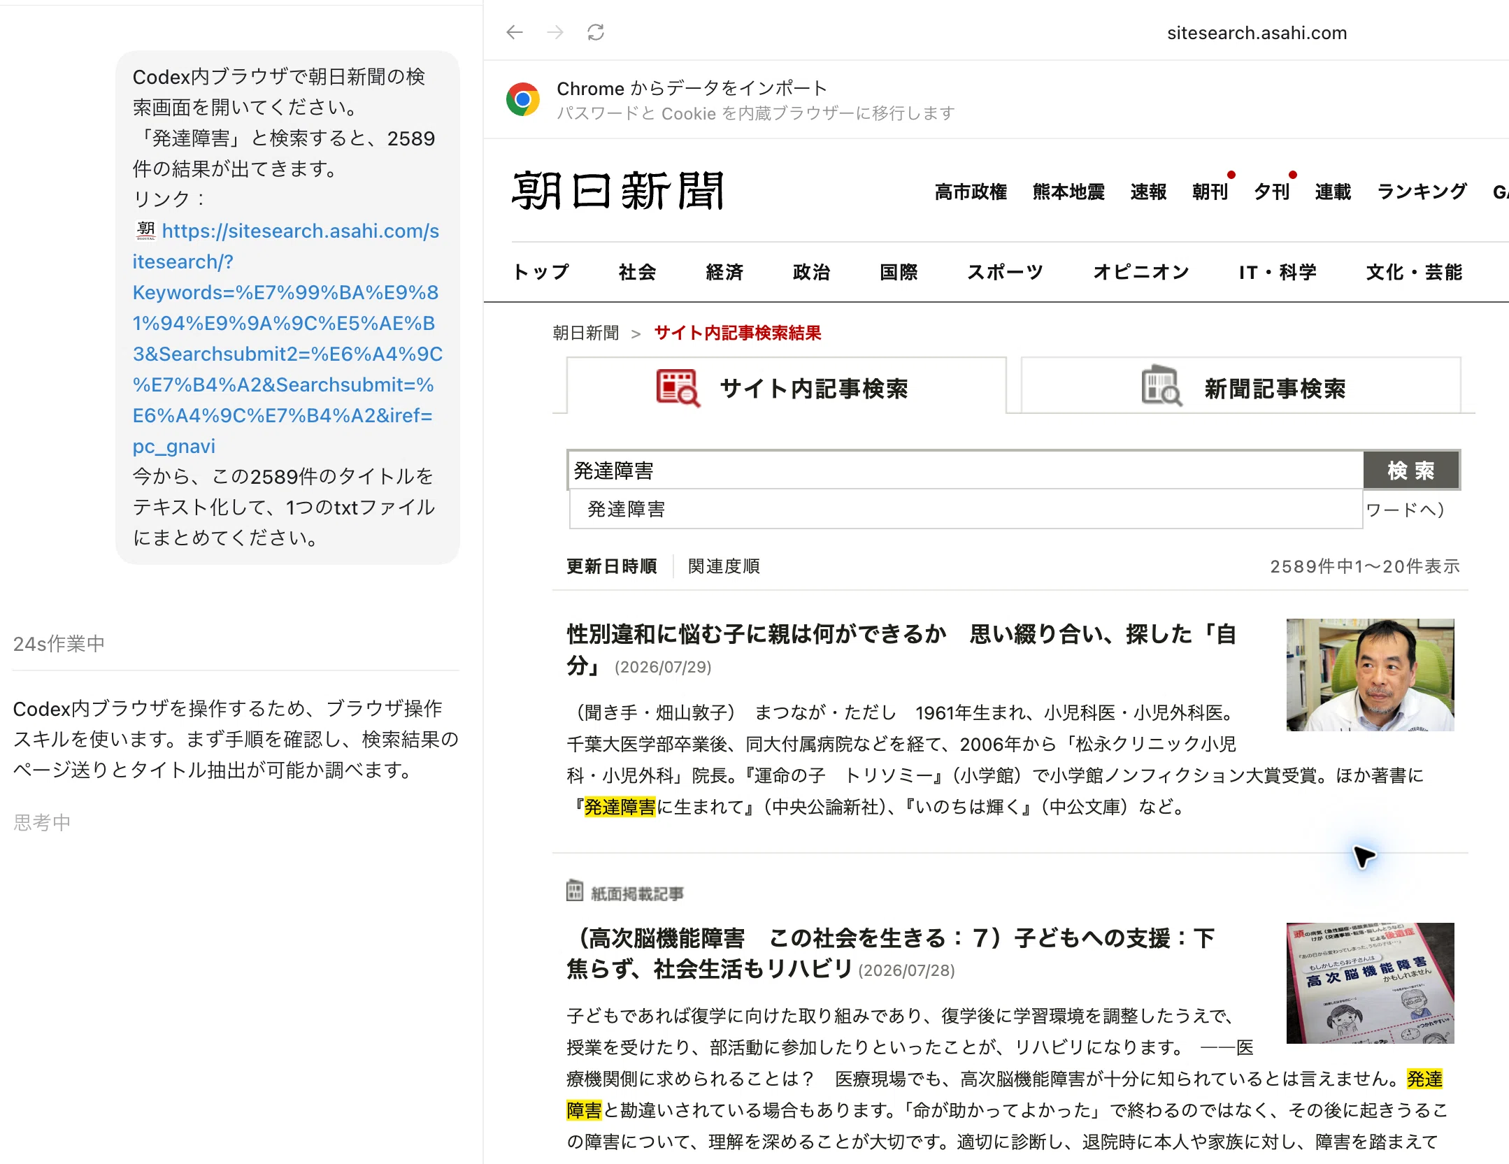The height and width of the screenshot is (1164, 1509).
Task: Click the Asahi favicon beside the chat link
Action: point(145,231)
